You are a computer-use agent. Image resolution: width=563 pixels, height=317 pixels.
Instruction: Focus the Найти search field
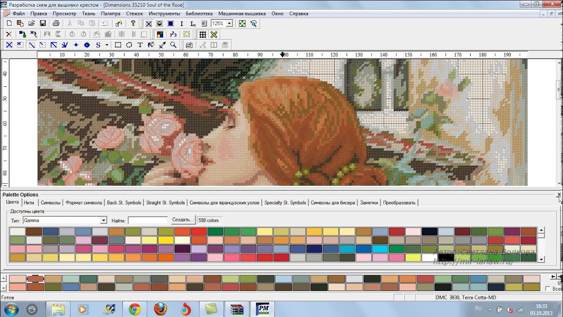click(x=148, y=220)
